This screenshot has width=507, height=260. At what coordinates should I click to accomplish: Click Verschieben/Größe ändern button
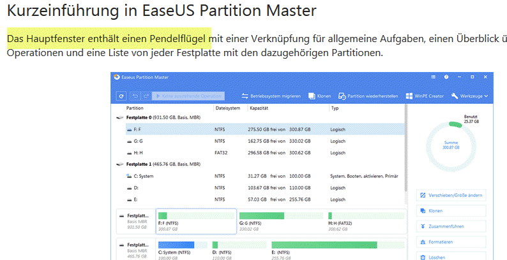tap(451, 195)
